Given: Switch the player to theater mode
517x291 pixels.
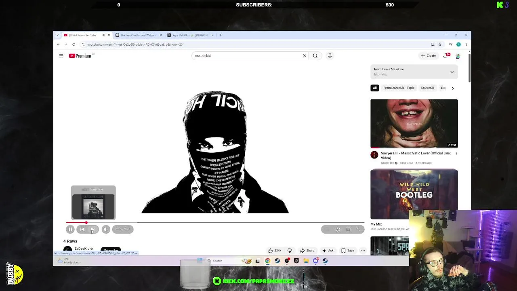Looking at the screenshot, I should point(348,230).
